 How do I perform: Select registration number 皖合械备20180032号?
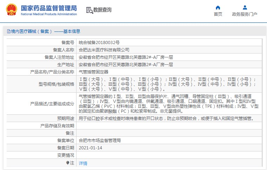click(x=99, y=42)
